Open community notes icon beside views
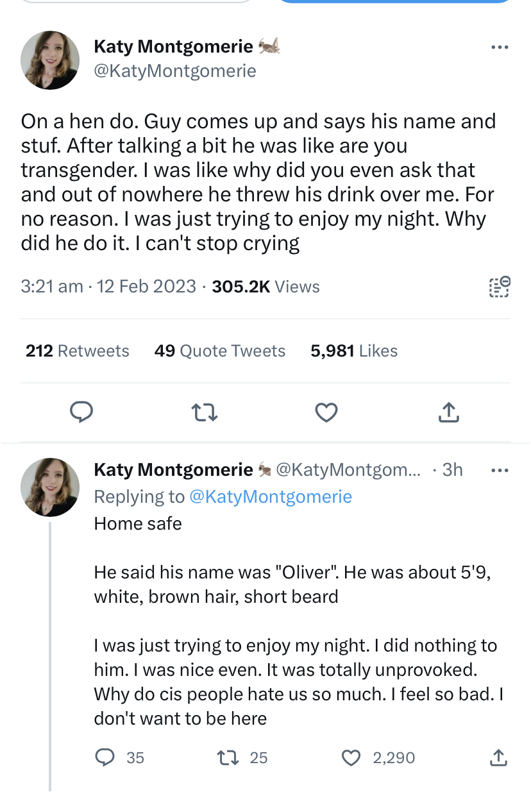Viewport: 531px width, 792px height. pyautogui.click(x=500, y=287)
